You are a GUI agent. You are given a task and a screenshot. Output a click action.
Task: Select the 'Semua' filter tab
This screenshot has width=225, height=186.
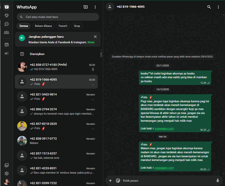23,26
